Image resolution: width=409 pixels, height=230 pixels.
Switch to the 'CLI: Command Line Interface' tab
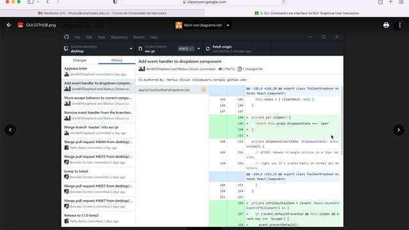307,13
